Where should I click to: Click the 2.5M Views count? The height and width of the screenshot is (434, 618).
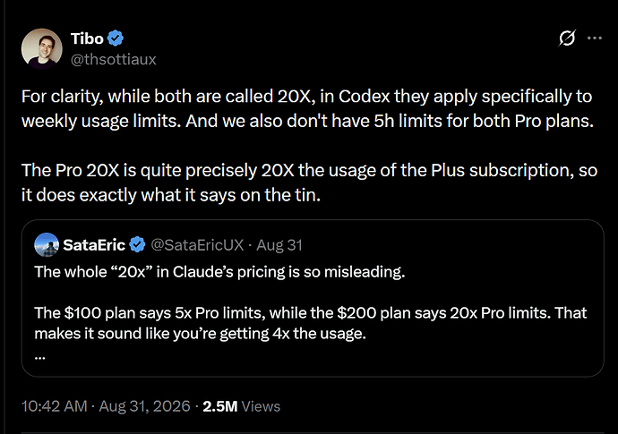[x=241, y=406]
